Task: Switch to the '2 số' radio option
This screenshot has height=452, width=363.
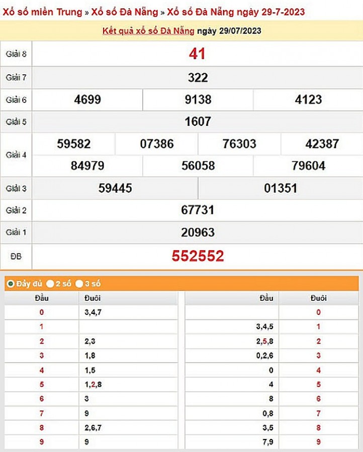Action: (x=50, y=284)
